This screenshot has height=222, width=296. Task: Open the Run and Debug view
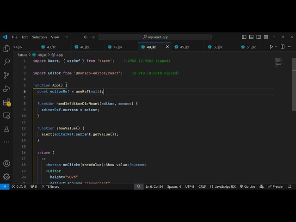(x=6, y=88)
